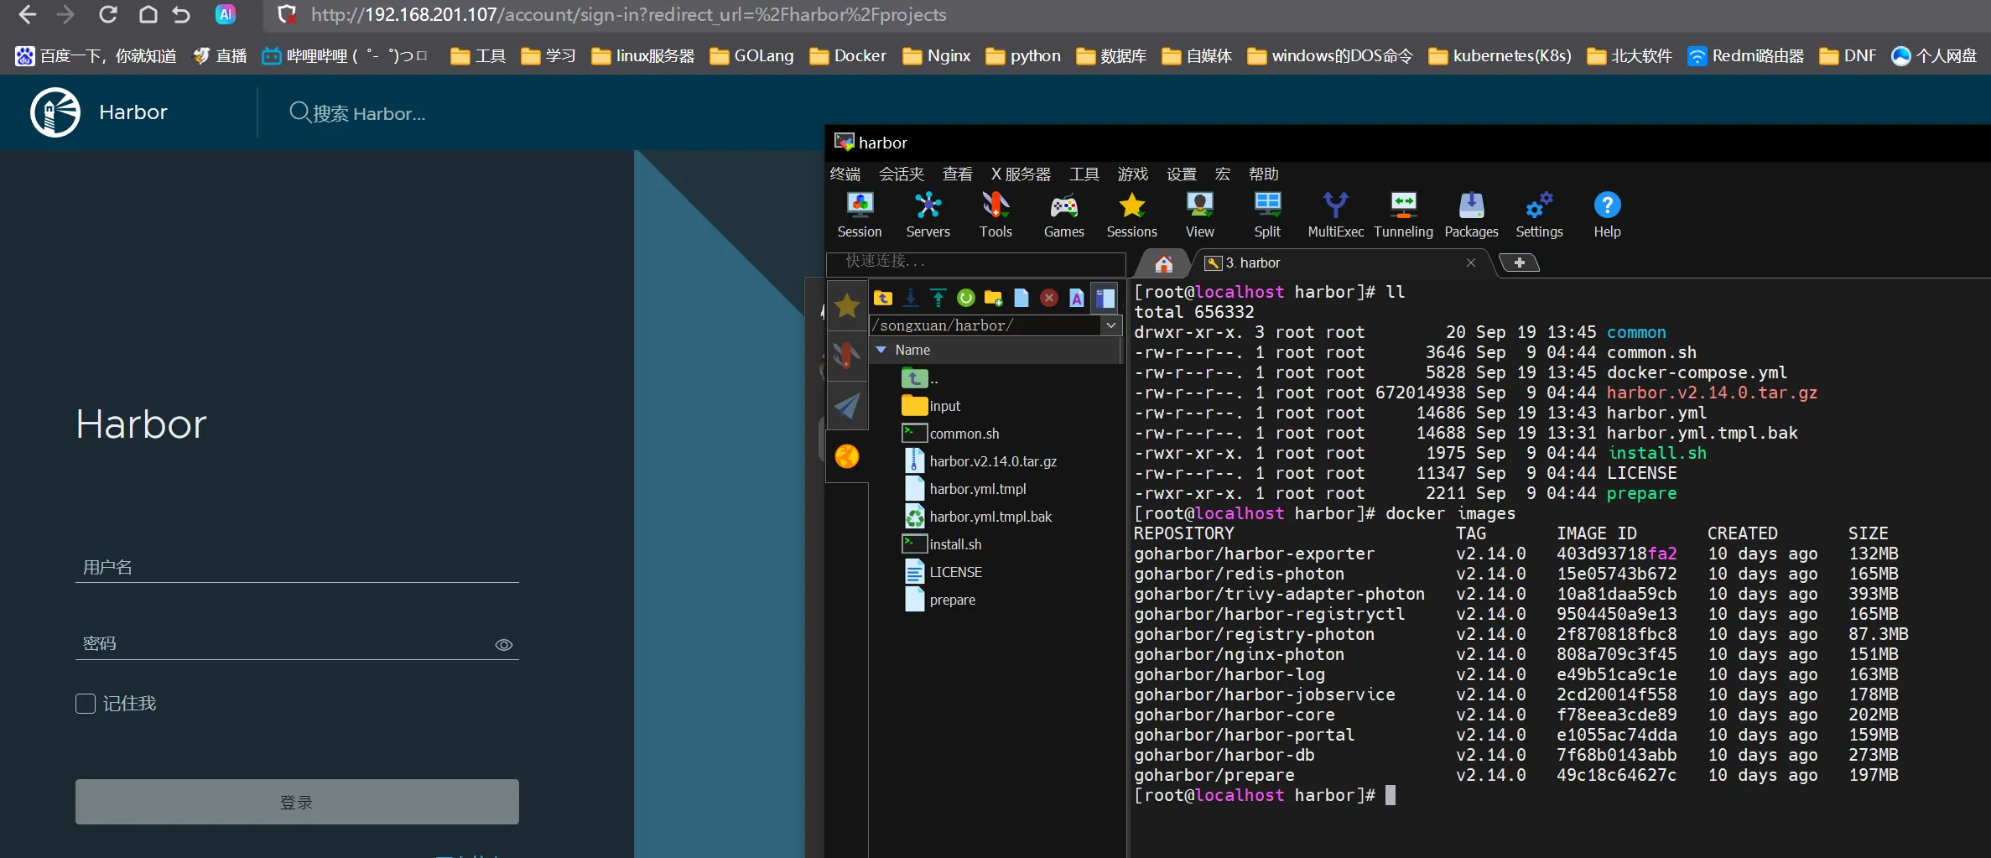Click the View toolbar icon

coord(1199,215)
